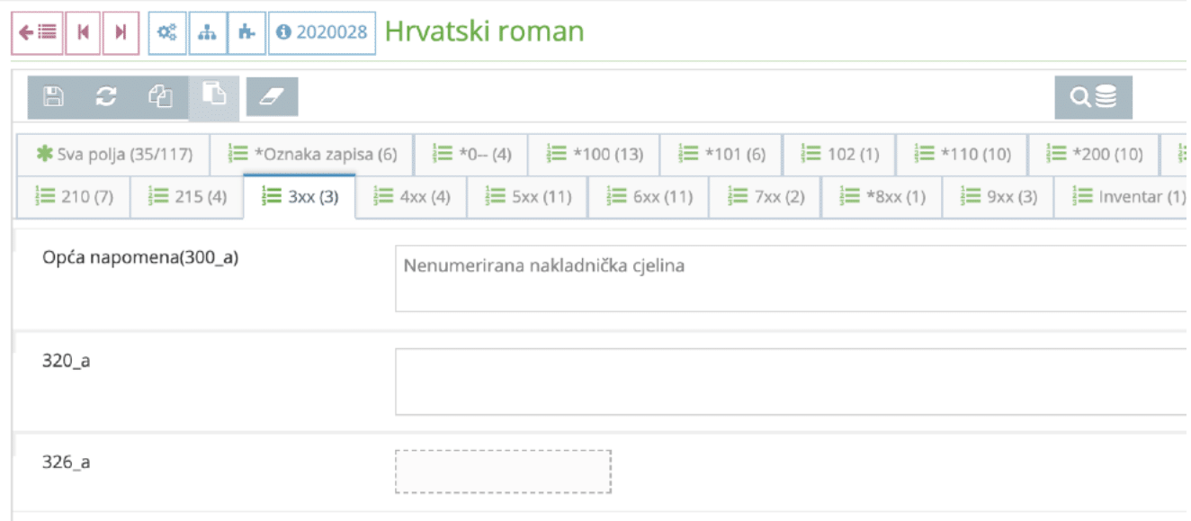Return to list with the back arrow icon
Image resolution: width=1191 pixels, height=521 pixels.
[x=37, y=31]
